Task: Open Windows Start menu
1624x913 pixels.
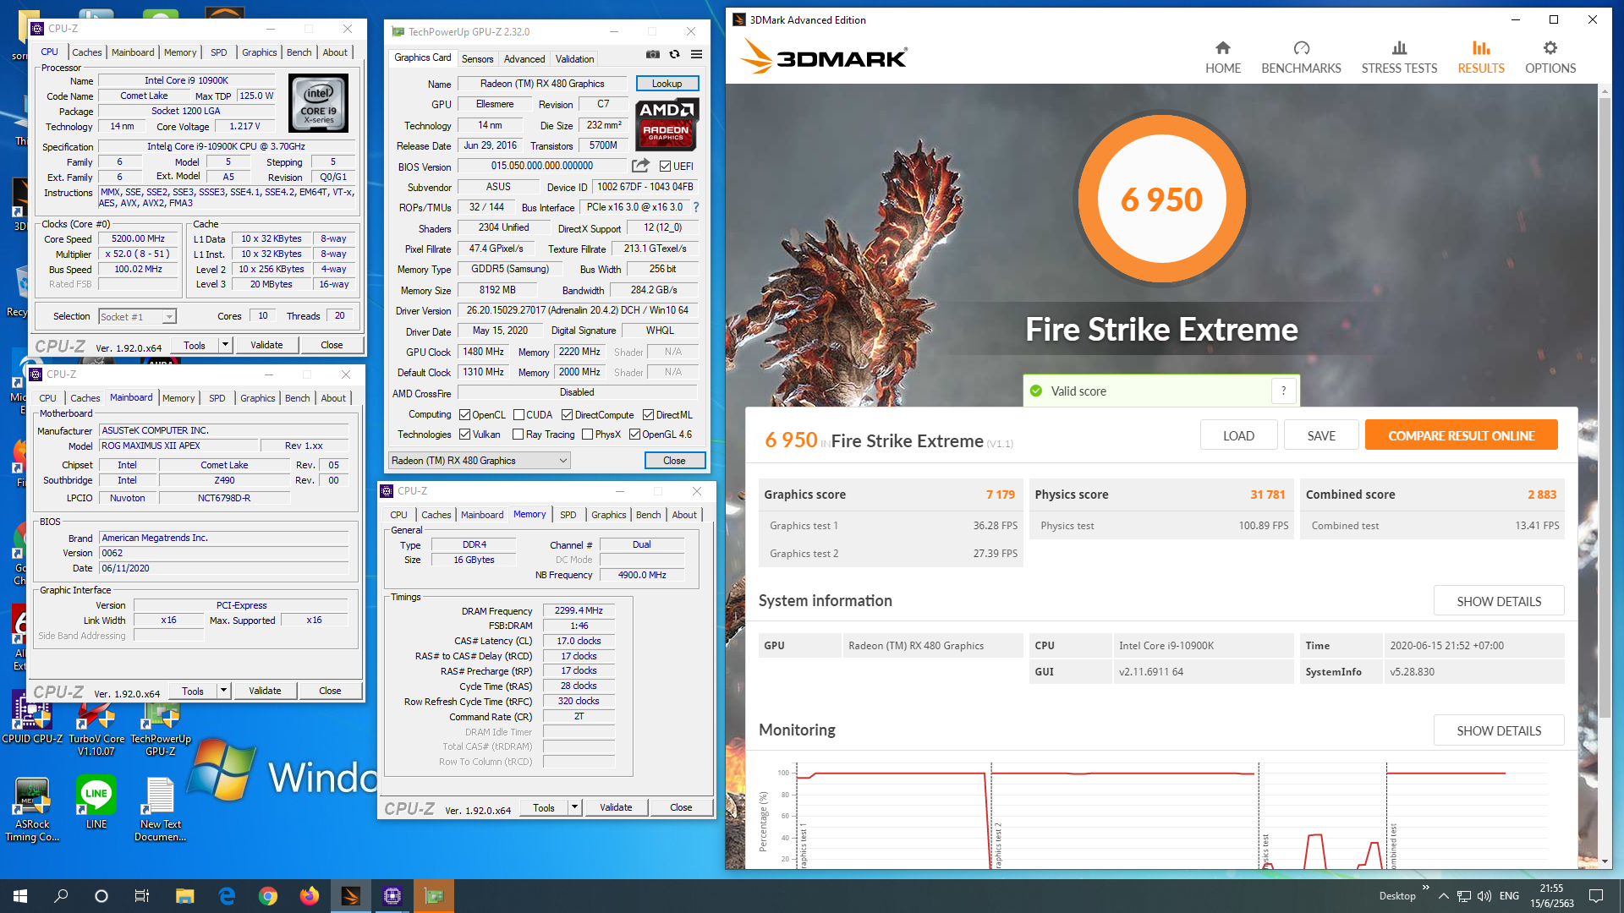Action: click(20, 896)
